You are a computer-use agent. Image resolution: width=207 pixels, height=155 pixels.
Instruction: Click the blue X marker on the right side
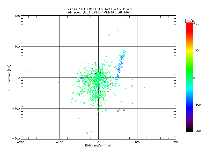click(144, 80)
